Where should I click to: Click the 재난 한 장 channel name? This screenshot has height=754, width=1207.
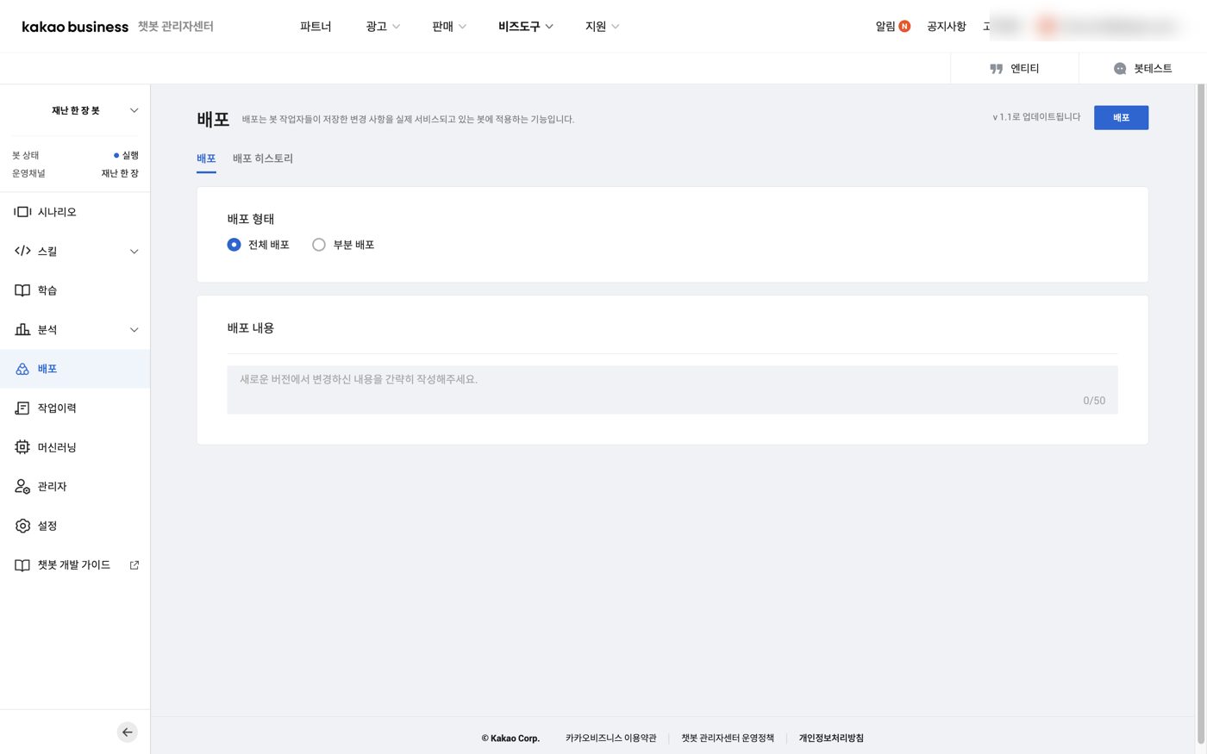point(120,173)
